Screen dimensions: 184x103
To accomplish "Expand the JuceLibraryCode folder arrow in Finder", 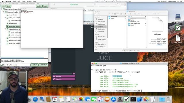I will 145,23.
